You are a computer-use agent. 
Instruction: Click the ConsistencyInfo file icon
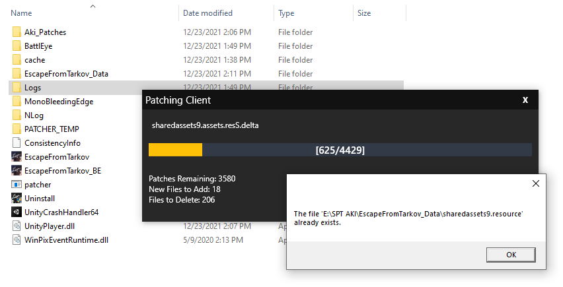tap(17, 143)
